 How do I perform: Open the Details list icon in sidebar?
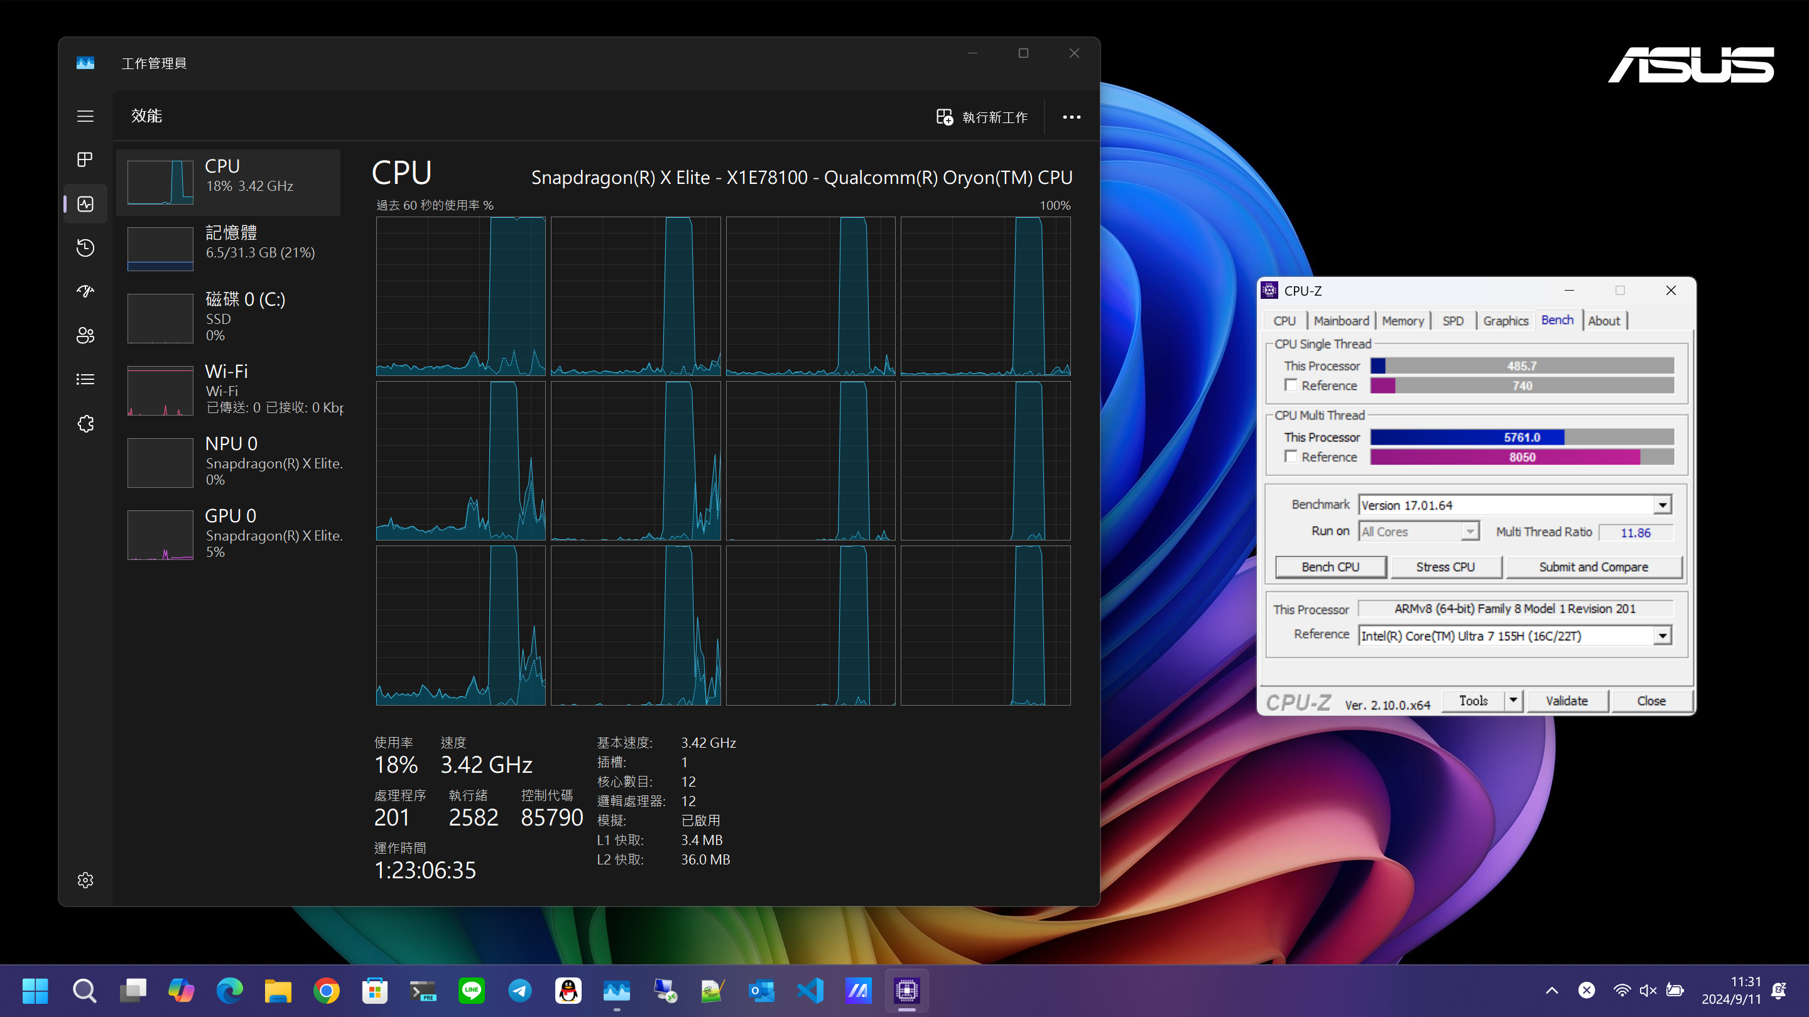click(85, 380)
